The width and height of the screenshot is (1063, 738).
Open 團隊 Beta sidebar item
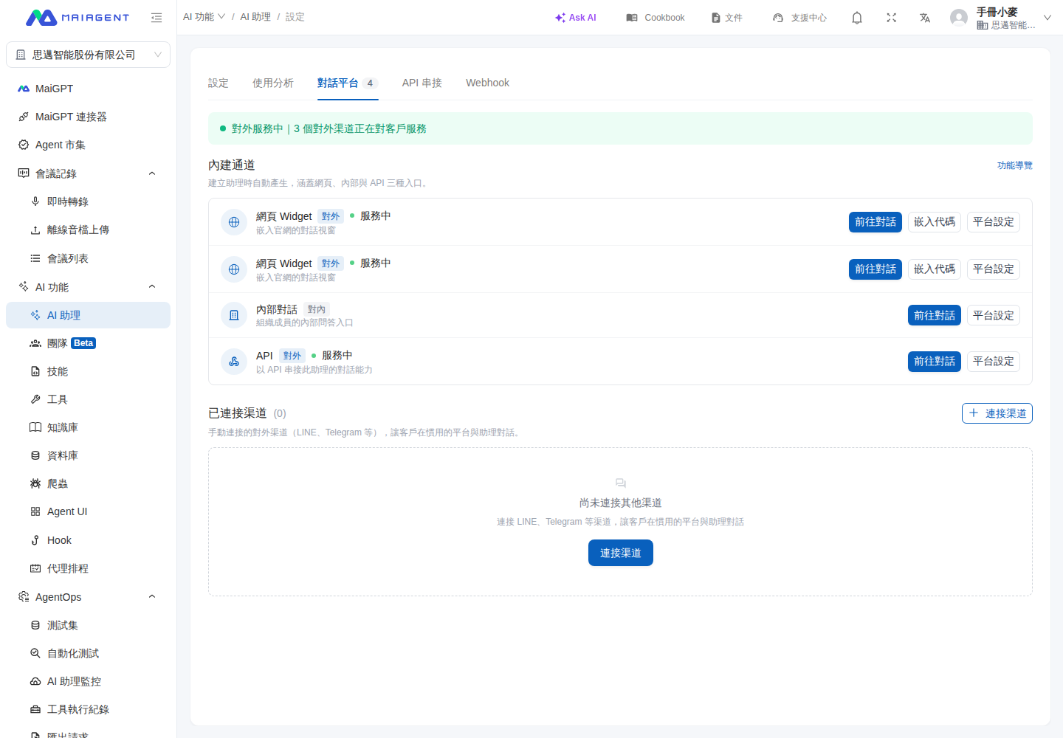[88, 343]
